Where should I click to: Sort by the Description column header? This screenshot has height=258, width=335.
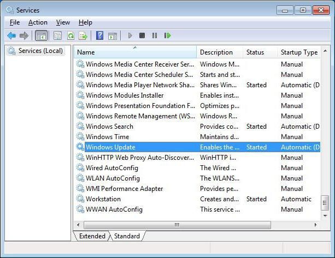click(x=220, y=52)
